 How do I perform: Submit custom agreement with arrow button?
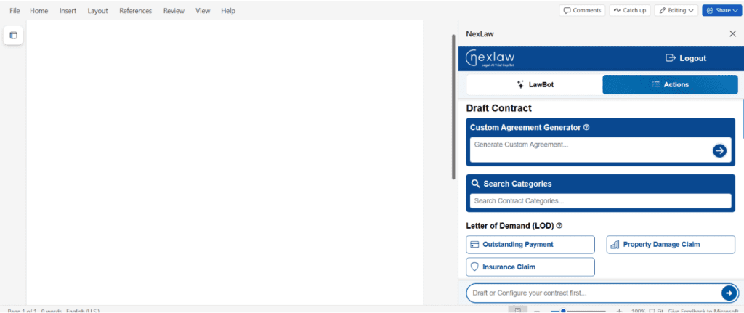pos(720,151)
